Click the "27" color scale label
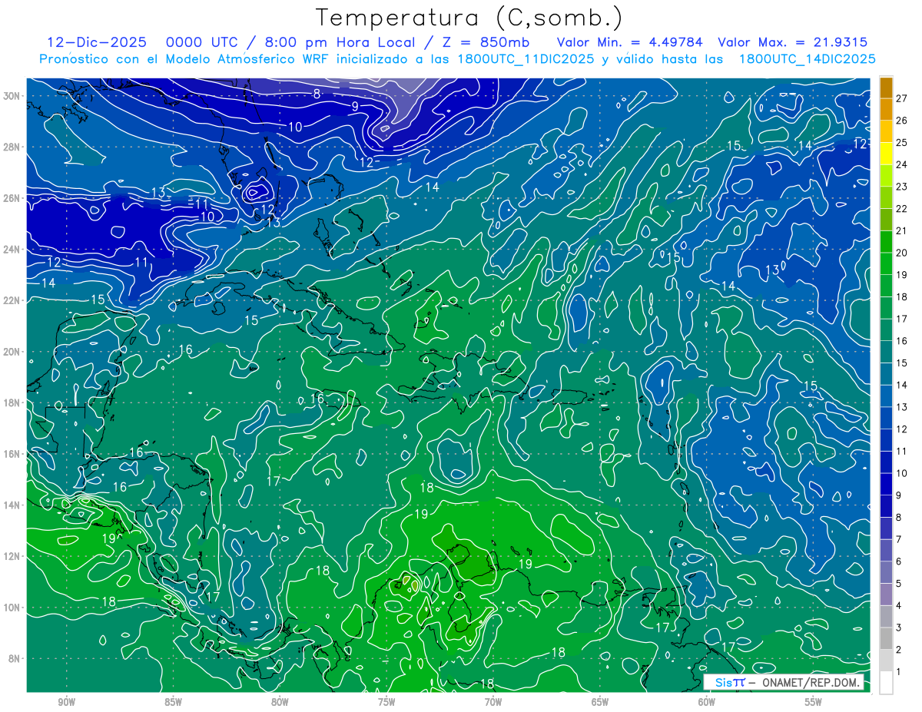The image size is (922, 712). coord(902,98)
